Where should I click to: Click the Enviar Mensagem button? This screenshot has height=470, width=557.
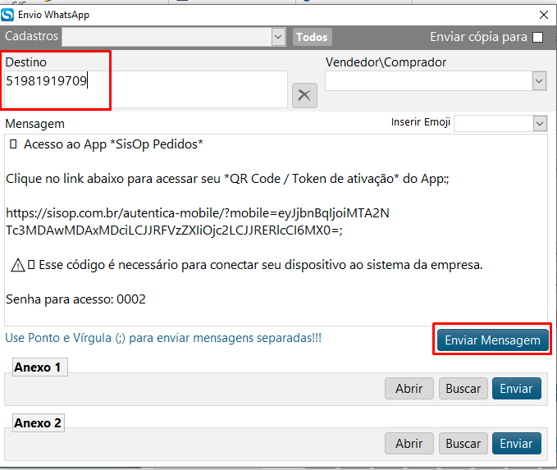[492, 340]
